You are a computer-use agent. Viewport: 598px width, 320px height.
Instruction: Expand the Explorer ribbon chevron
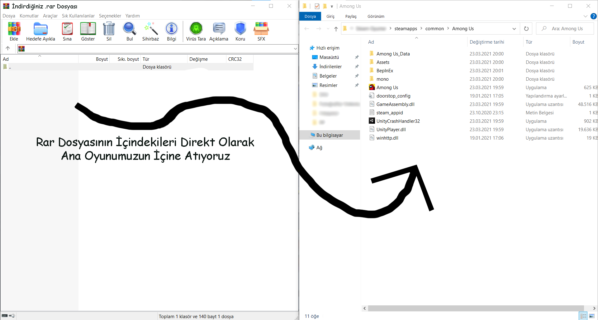pyautogui.click(x=586, y=16)
